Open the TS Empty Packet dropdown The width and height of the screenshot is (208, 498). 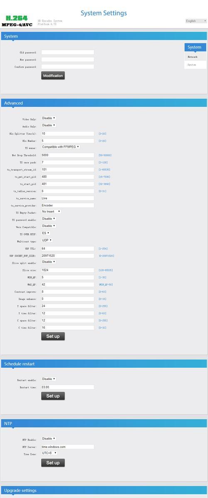click(51, 211)
